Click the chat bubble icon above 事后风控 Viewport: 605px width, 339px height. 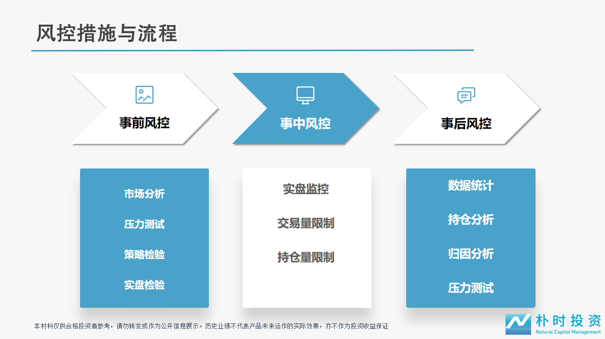[x=467, y=95]
